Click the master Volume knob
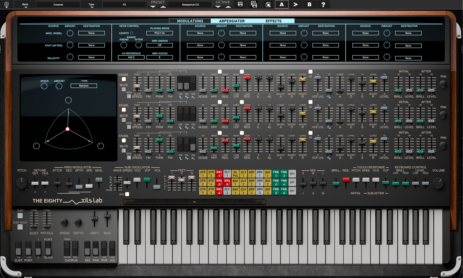This screenshot has width=463, height=278. pyautogui.click(x=438, y=183)
